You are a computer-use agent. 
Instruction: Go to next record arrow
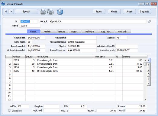(11, 11)
